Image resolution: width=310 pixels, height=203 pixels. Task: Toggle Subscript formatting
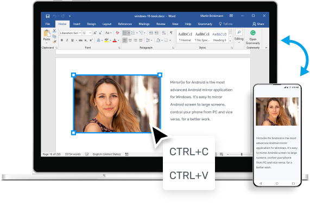point(86,40)
